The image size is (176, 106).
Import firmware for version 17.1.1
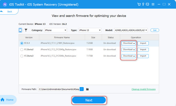pyautogui.click(x=143, y=43)
